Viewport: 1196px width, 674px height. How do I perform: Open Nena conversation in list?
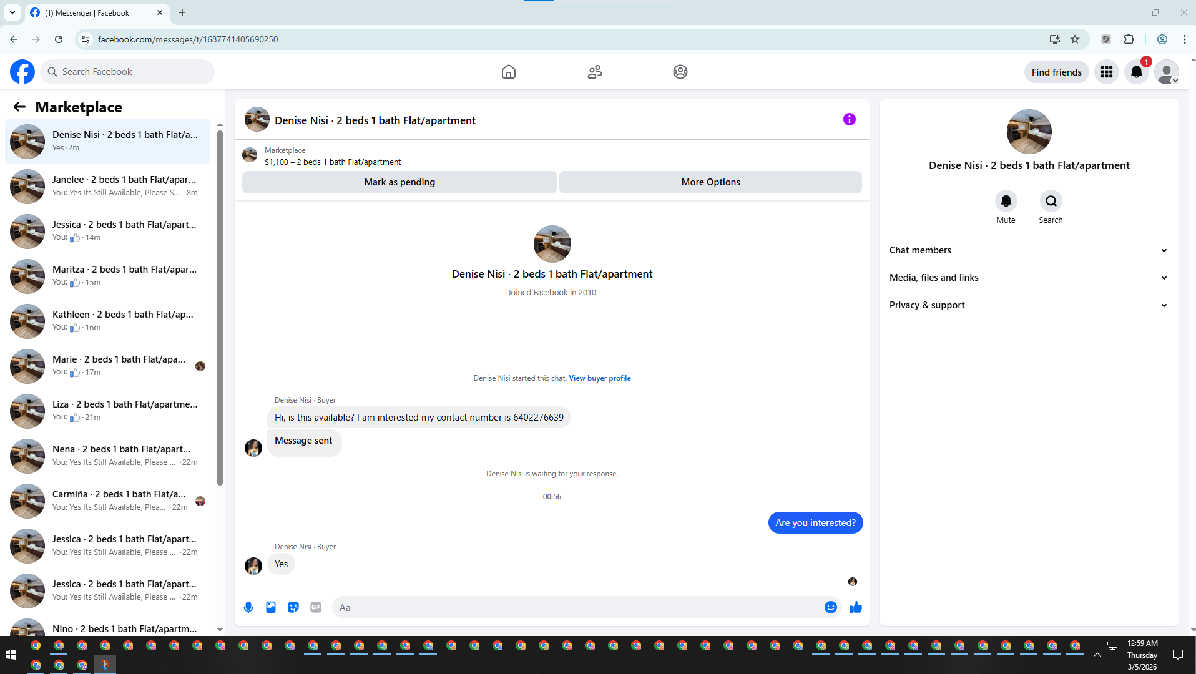click(107, 456)
